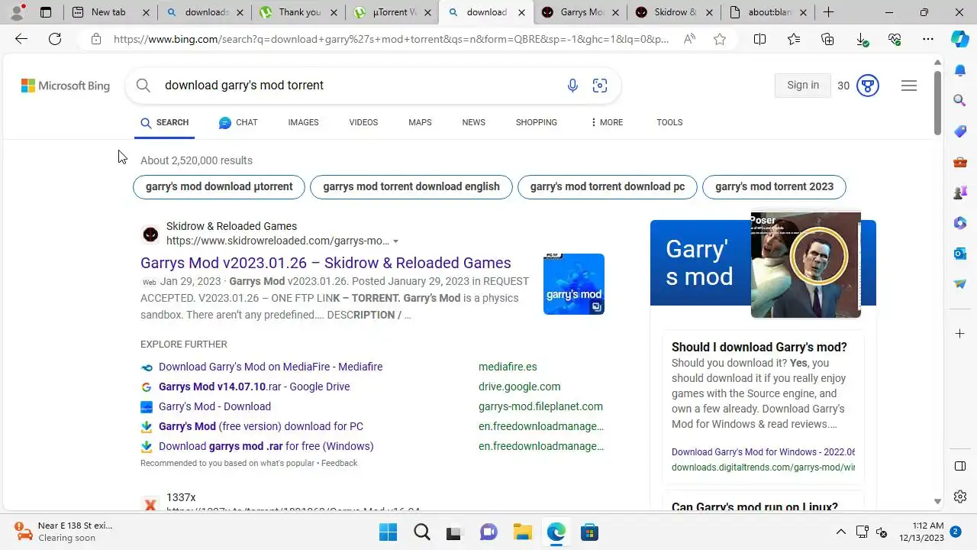Open Microsoft Rewards medal icon
Screen dimensions: 977x550
point(868,86)
